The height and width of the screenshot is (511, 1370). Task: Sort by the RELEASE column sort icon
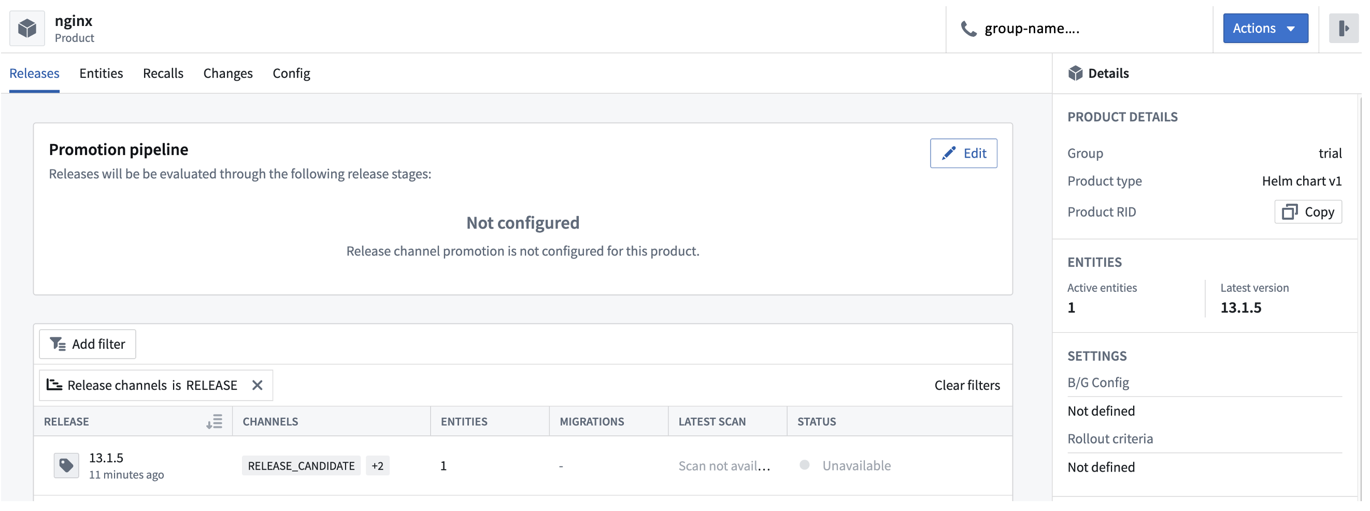click(x=215, y=422)
